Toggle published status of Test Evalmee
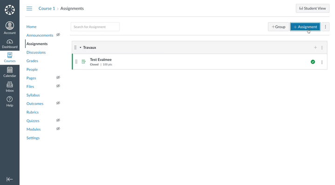This screenshot has width=335, height=185. click(x=313, y=62)
